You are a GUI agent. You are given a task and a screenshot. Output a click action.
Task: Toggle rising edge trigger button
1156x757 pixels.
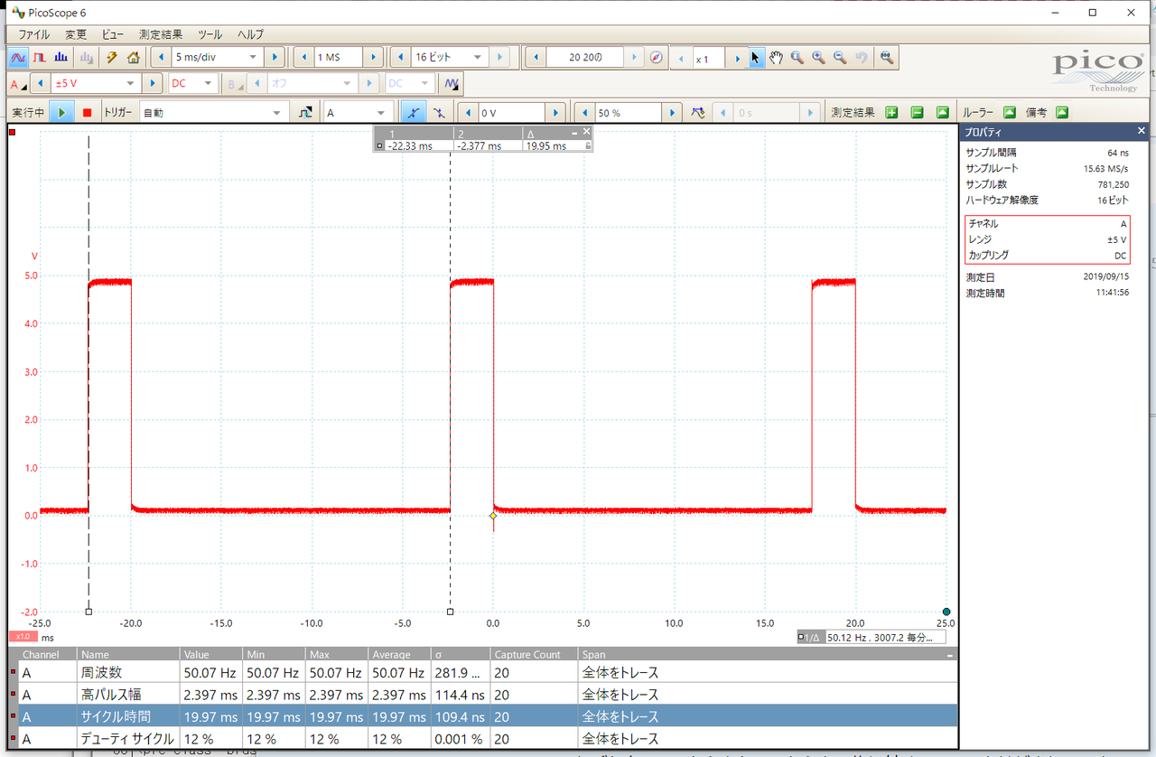click(414, 113)
